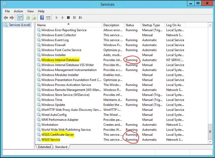Click 'Maintains d...' description of Windows Time
Viewport: 215px width, 158px height.
pos(113,100)
